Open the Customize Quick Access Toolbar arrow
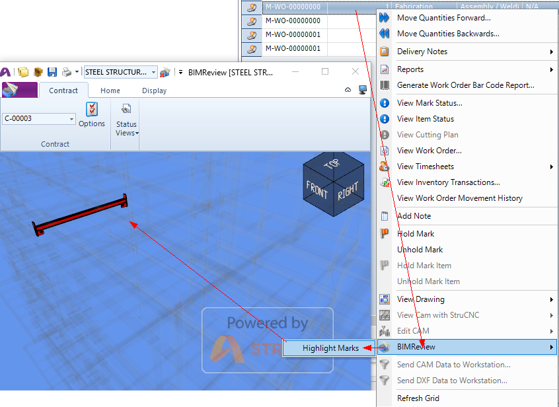The height and width of the screenshot is (407, 559). pos(181,72)
